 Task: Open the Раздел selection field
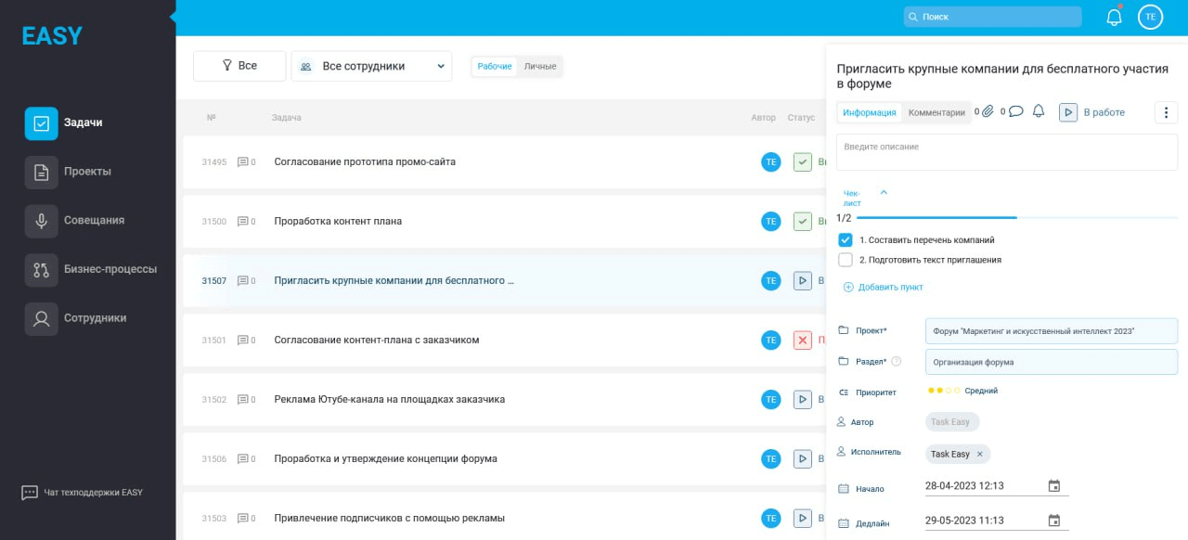(1052, 362)
